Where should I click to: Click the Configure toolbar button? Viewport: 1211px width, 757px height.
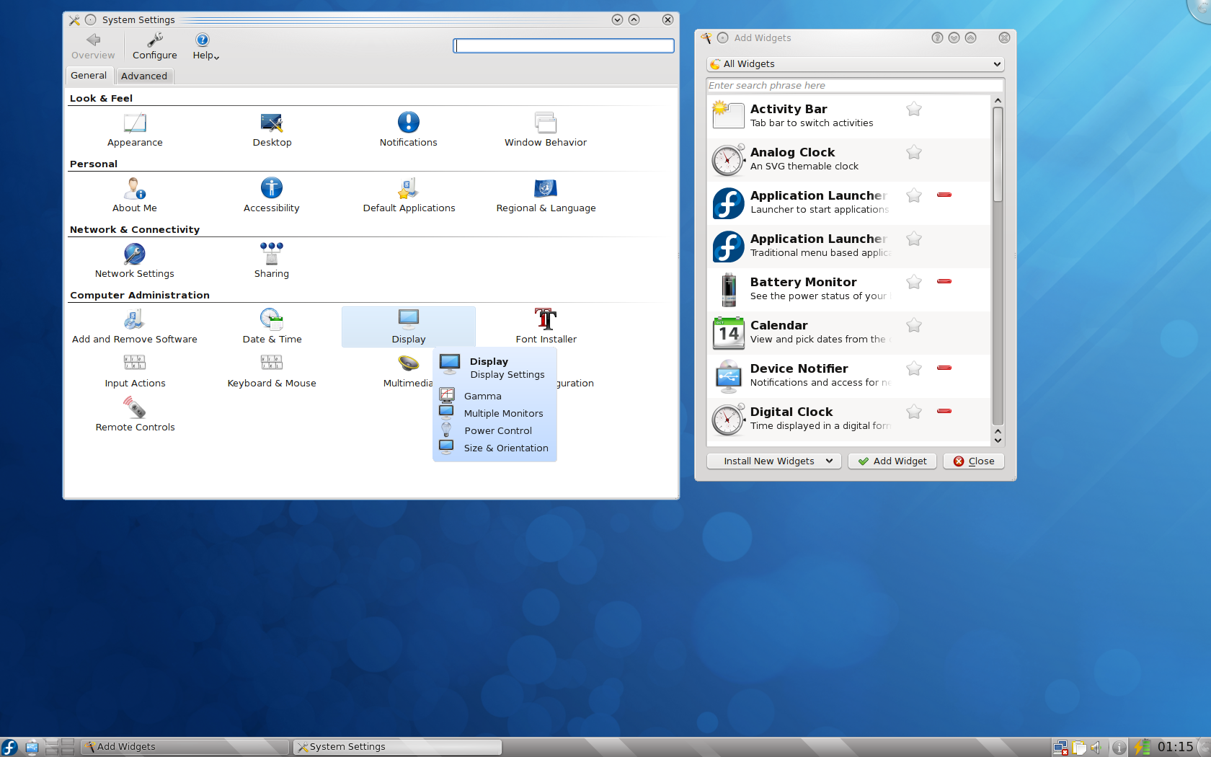(x=154, y=46)
